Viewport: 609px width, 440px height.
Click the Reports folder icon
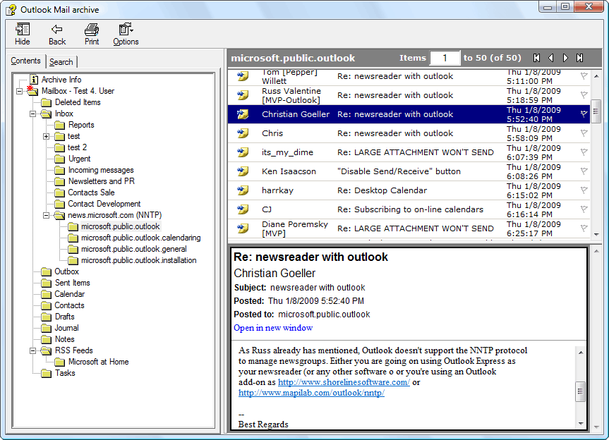59,125
